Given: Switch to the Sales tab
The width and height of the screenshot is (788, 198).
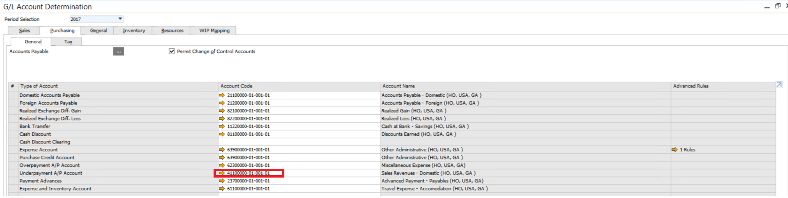Looking at the screenshot, I should pyautogui.click(x=24, y=31).
